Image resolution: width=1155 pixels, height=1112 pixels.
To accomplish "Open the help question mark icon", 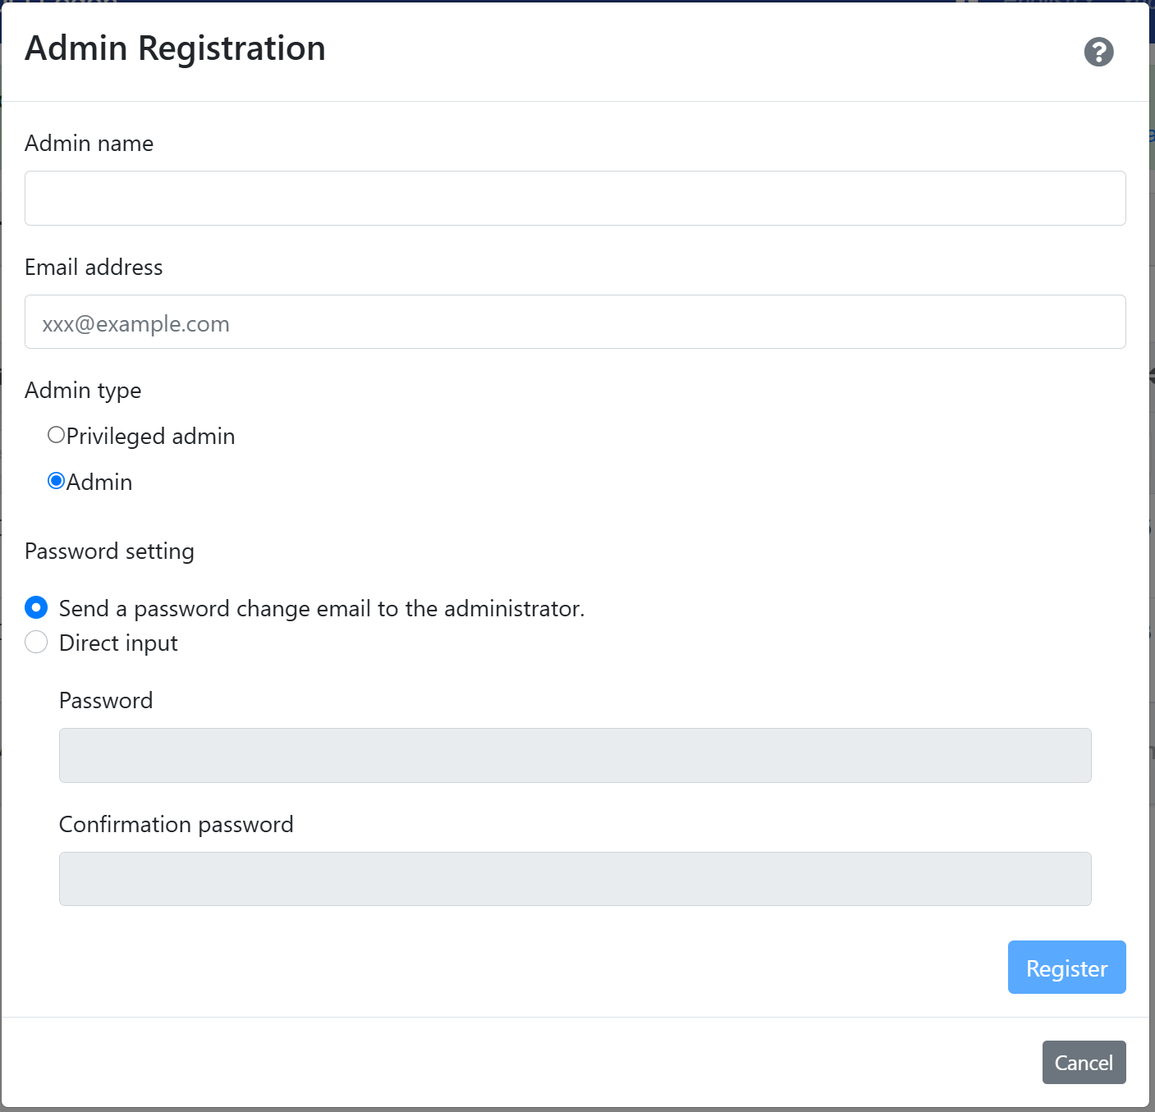I will [x=1098, y=52].
